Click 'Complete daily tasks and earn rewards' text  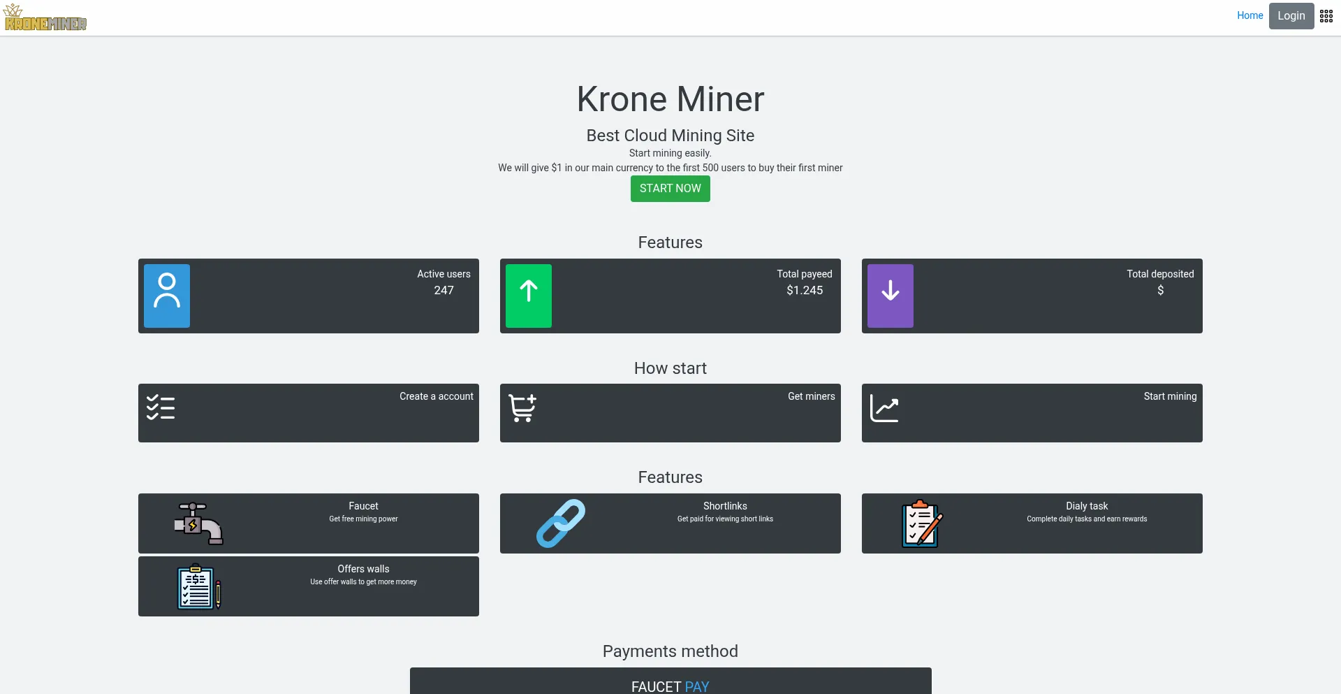[1087, 519]
